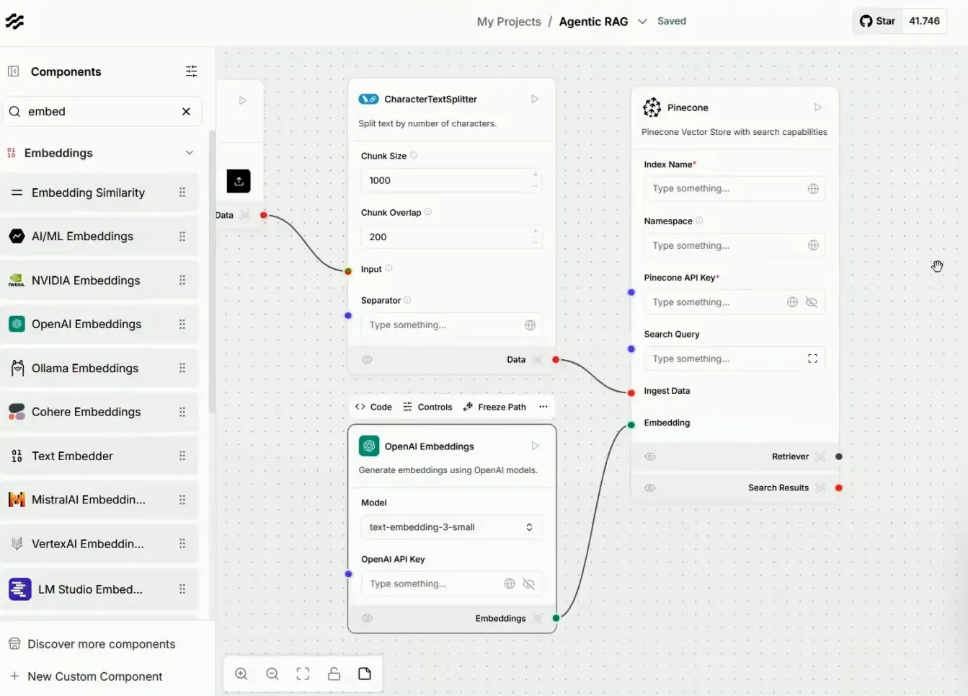Toggle Pinecone API Key visibility
Image resolution: width=968 pixels, height=696 pixels.
(x=812, y=302)
